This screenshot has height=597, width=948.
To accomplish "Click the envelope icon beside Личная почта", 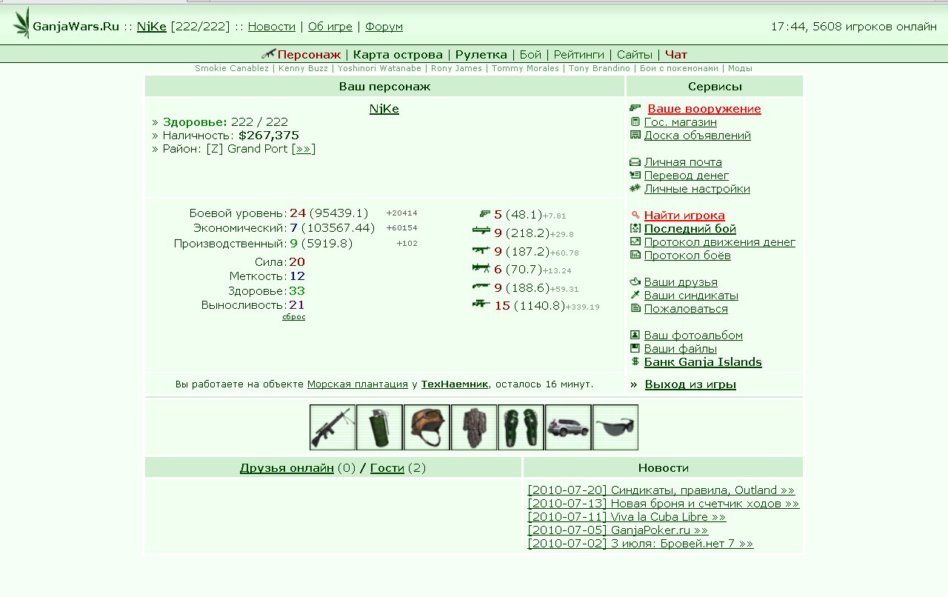I will 635,161.
